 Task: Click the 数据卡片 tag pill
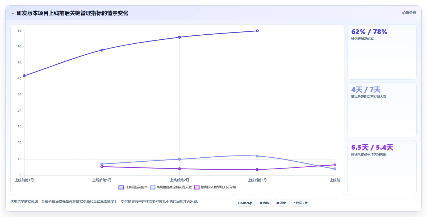300,203
